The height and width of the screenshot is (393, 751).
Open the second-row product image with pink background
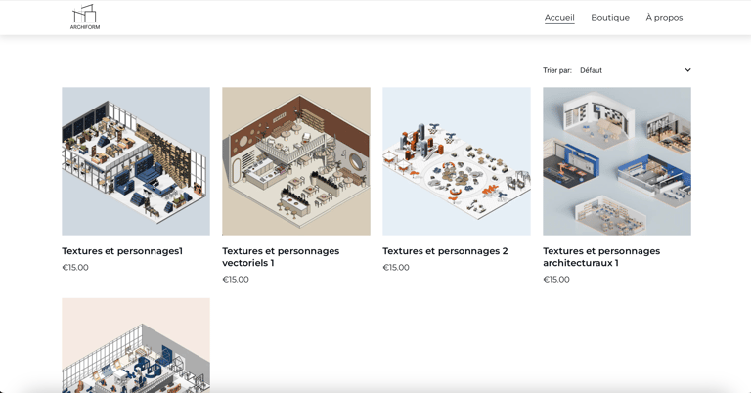pos(136,345)
